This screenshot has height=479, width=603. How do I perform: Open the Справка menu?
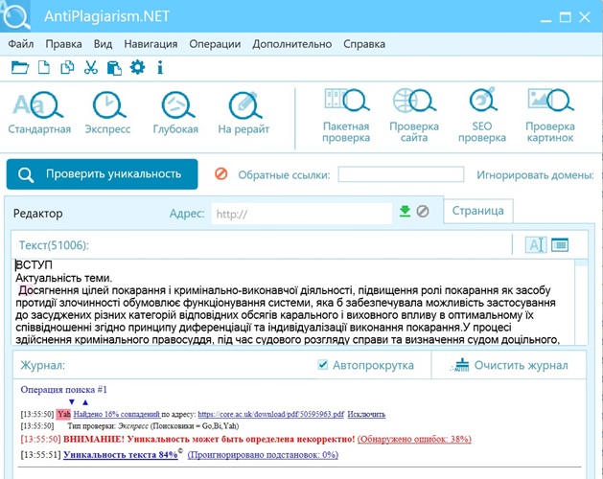(x=364, y=44)
